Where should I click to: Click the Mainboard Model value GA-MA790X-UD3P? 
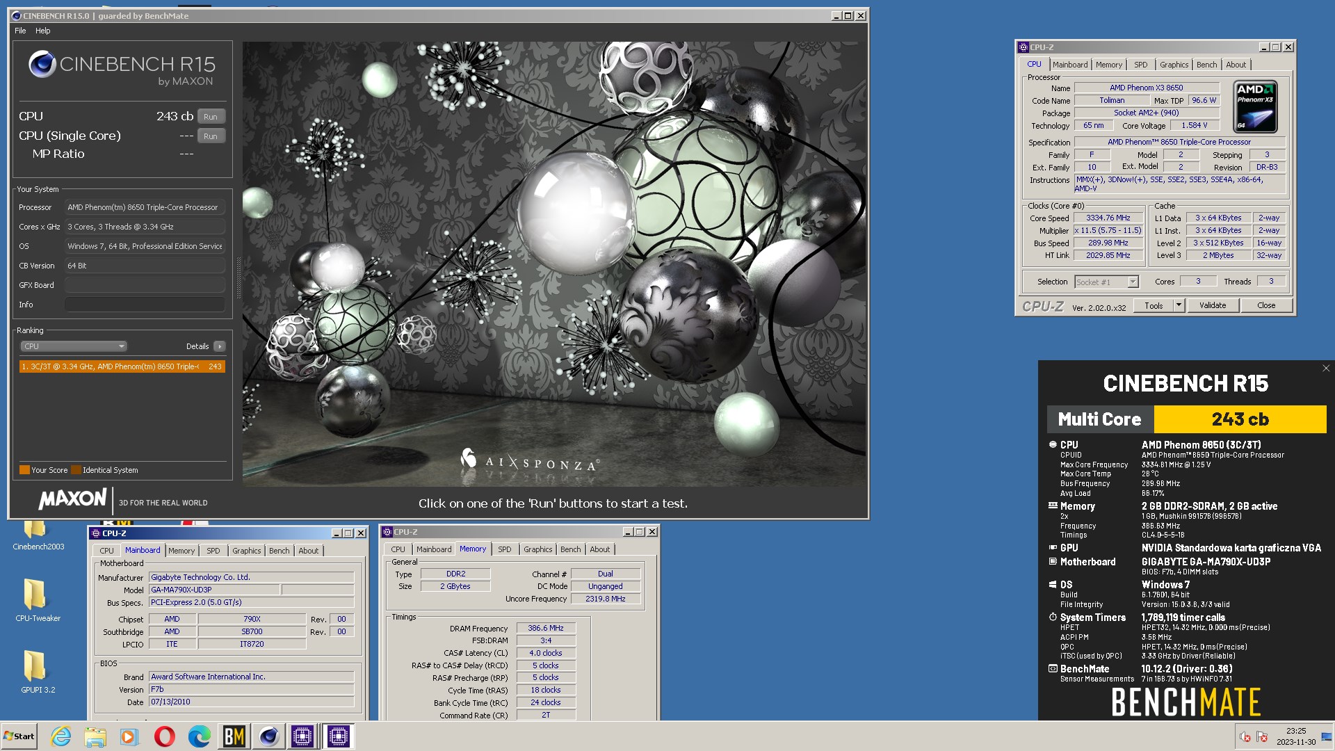pos(214,590)
